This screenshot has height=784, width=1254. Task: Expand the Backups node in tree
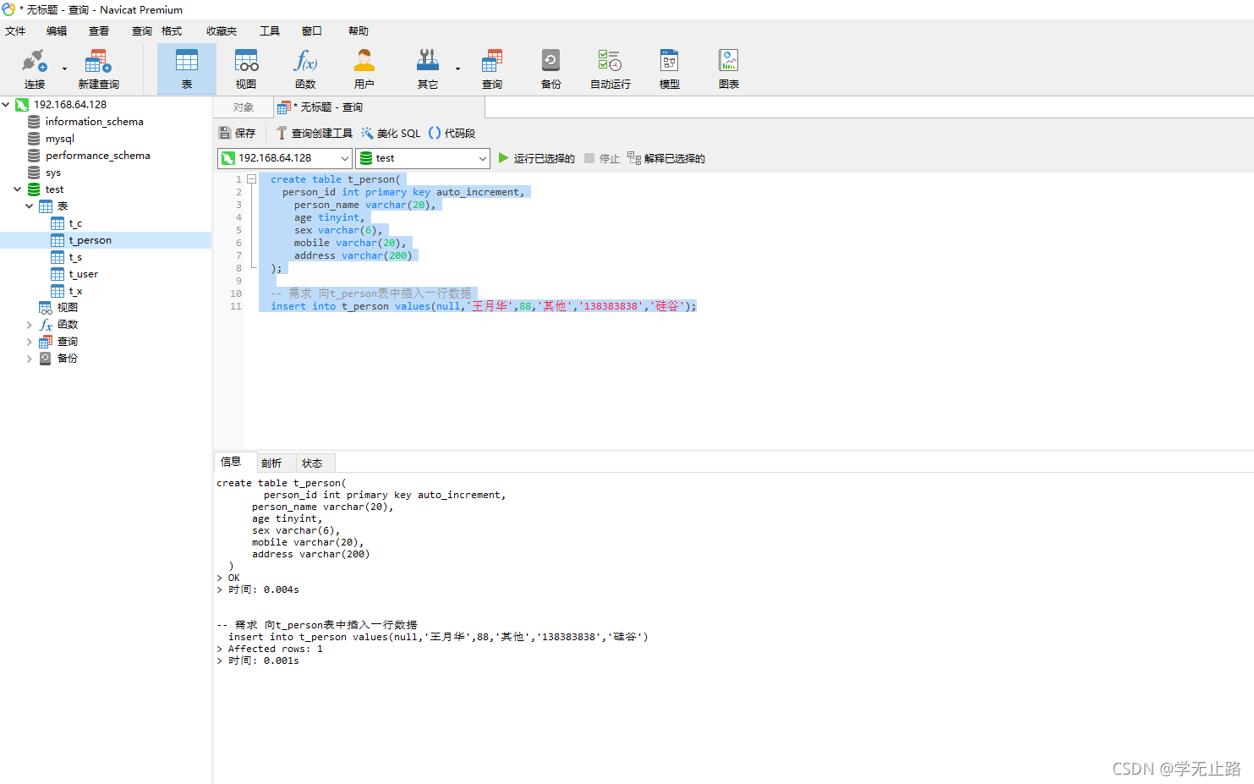click(x=29, y=359)
